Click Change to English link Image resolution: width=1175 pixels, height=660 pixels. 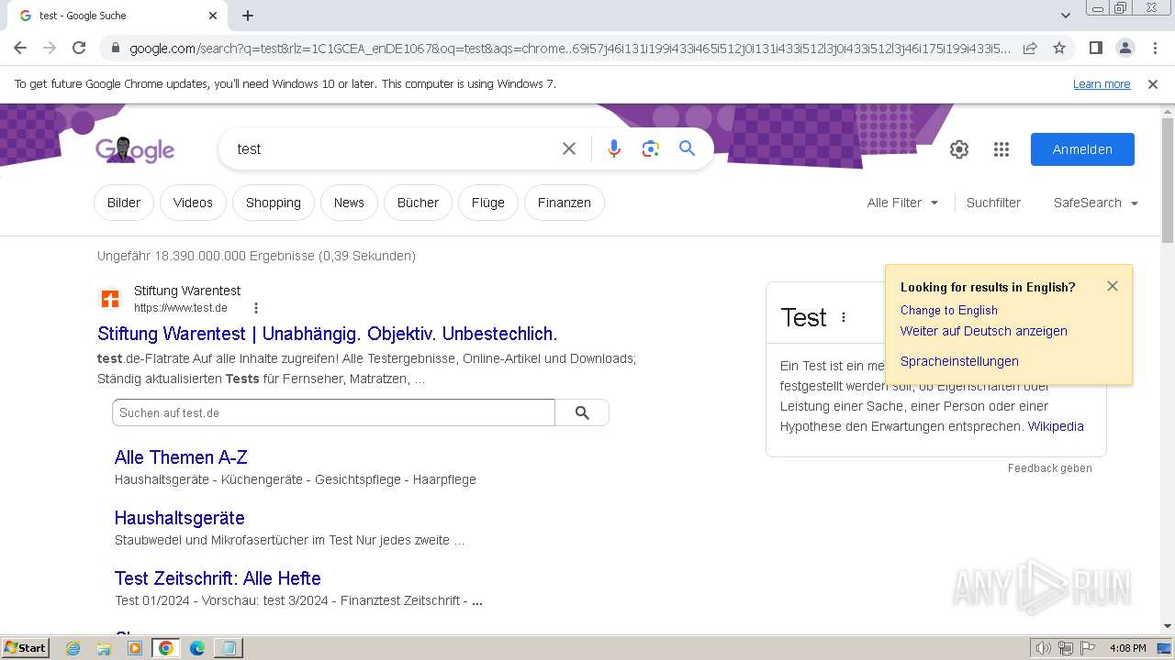tap(949, 310)
